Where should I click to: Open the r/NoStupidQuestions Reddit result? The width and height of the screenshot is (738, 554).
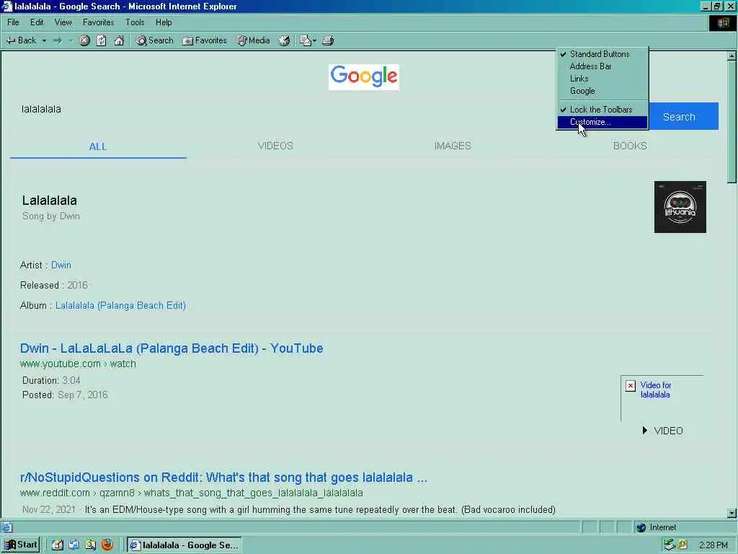(x=223, y=478)
